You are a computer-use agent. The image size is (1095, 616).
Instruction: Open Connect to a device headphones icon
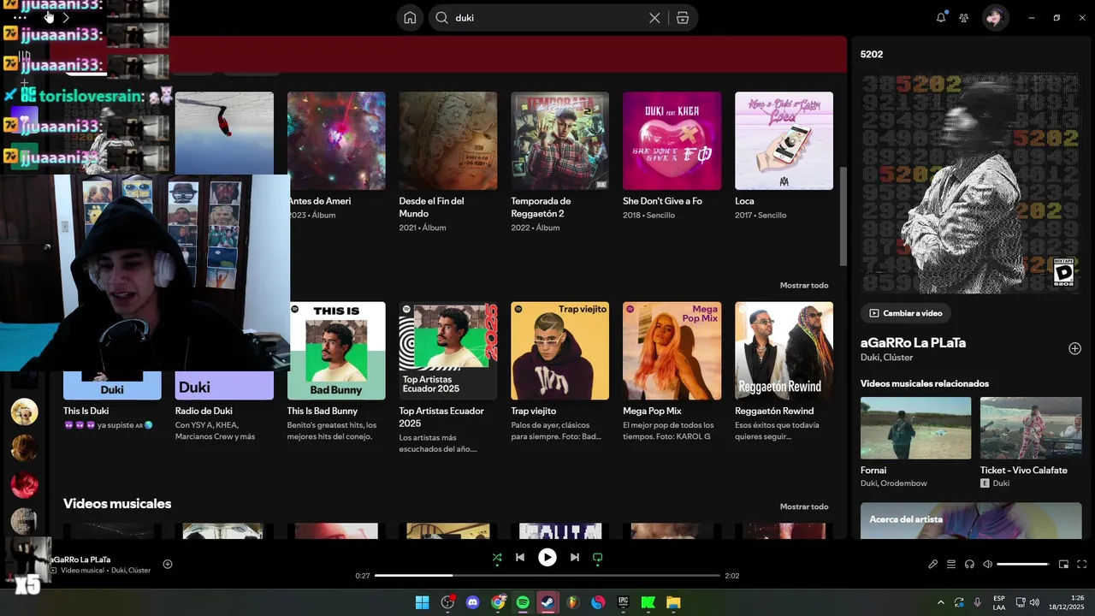click(969, 565)
